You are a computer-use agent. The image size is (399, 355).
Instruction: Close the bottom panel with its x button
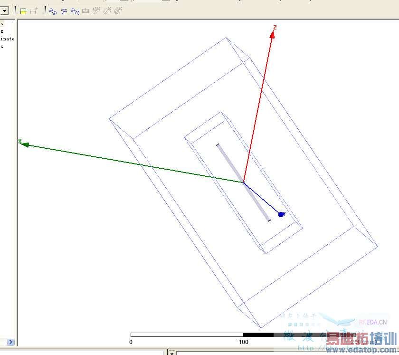click(172, 353)
